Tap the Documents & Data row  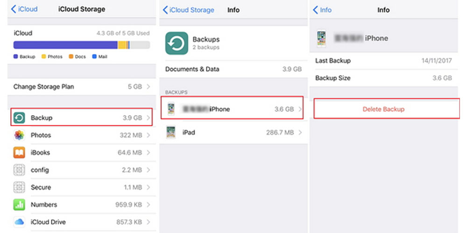tap(233, 69)
